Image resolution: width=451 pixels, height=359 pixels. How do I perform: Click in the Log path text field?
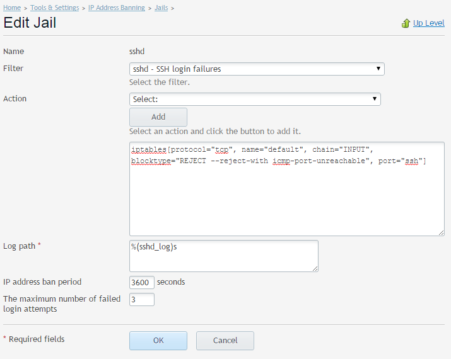point(224,256)
